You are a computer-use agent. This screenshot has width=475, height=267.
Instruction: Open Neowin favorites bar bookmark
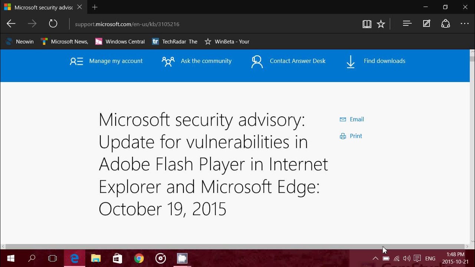(20, 42)
